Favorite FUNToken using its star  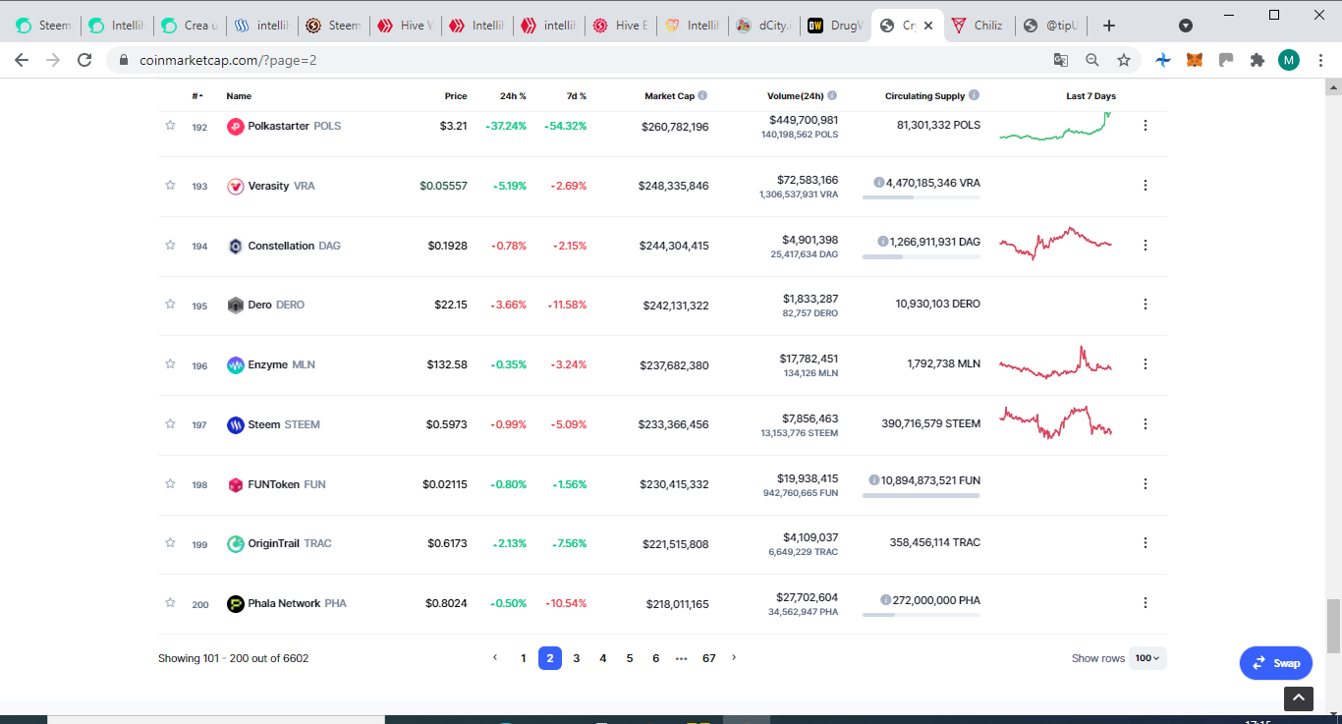click(x=170, y=483)
